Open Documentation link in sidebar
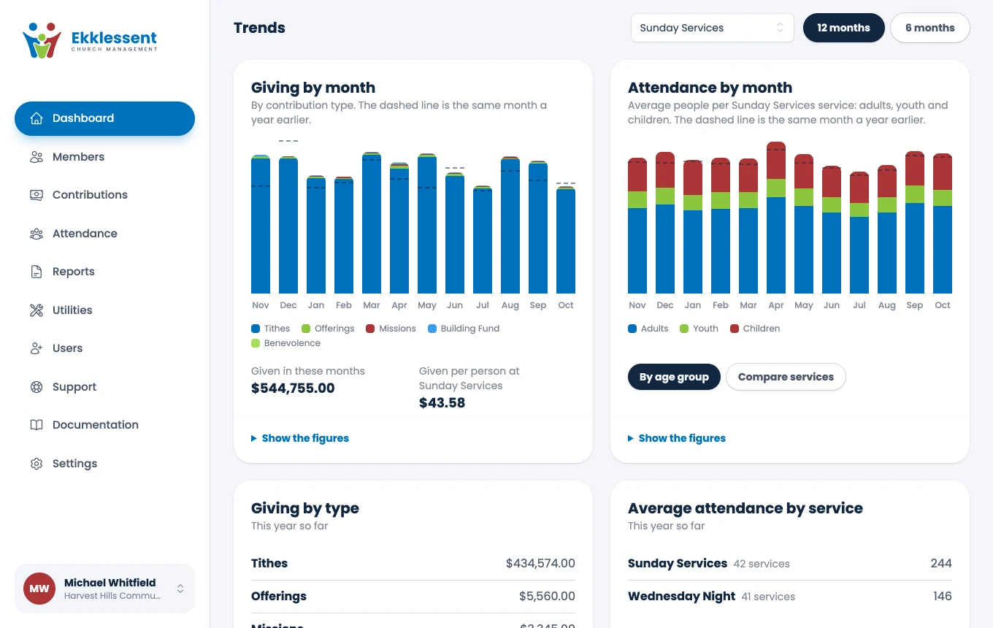The width and height of the screenshot is (993, 628). [104, 425]
